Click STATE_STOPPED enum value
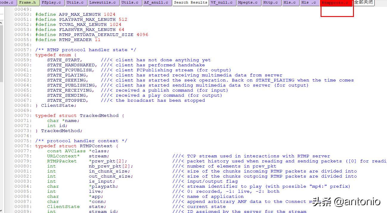387x213 pixels. point(66,100)
